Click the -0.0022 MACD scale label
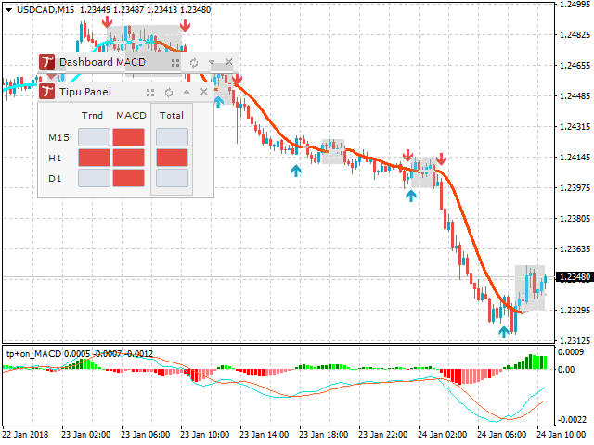Viewport: 594px width, 445px height. (x=572, y=420)
